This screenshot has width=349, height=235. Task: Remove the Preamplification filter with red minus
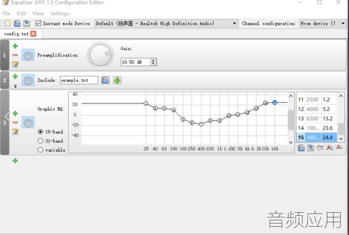[15, 55]
